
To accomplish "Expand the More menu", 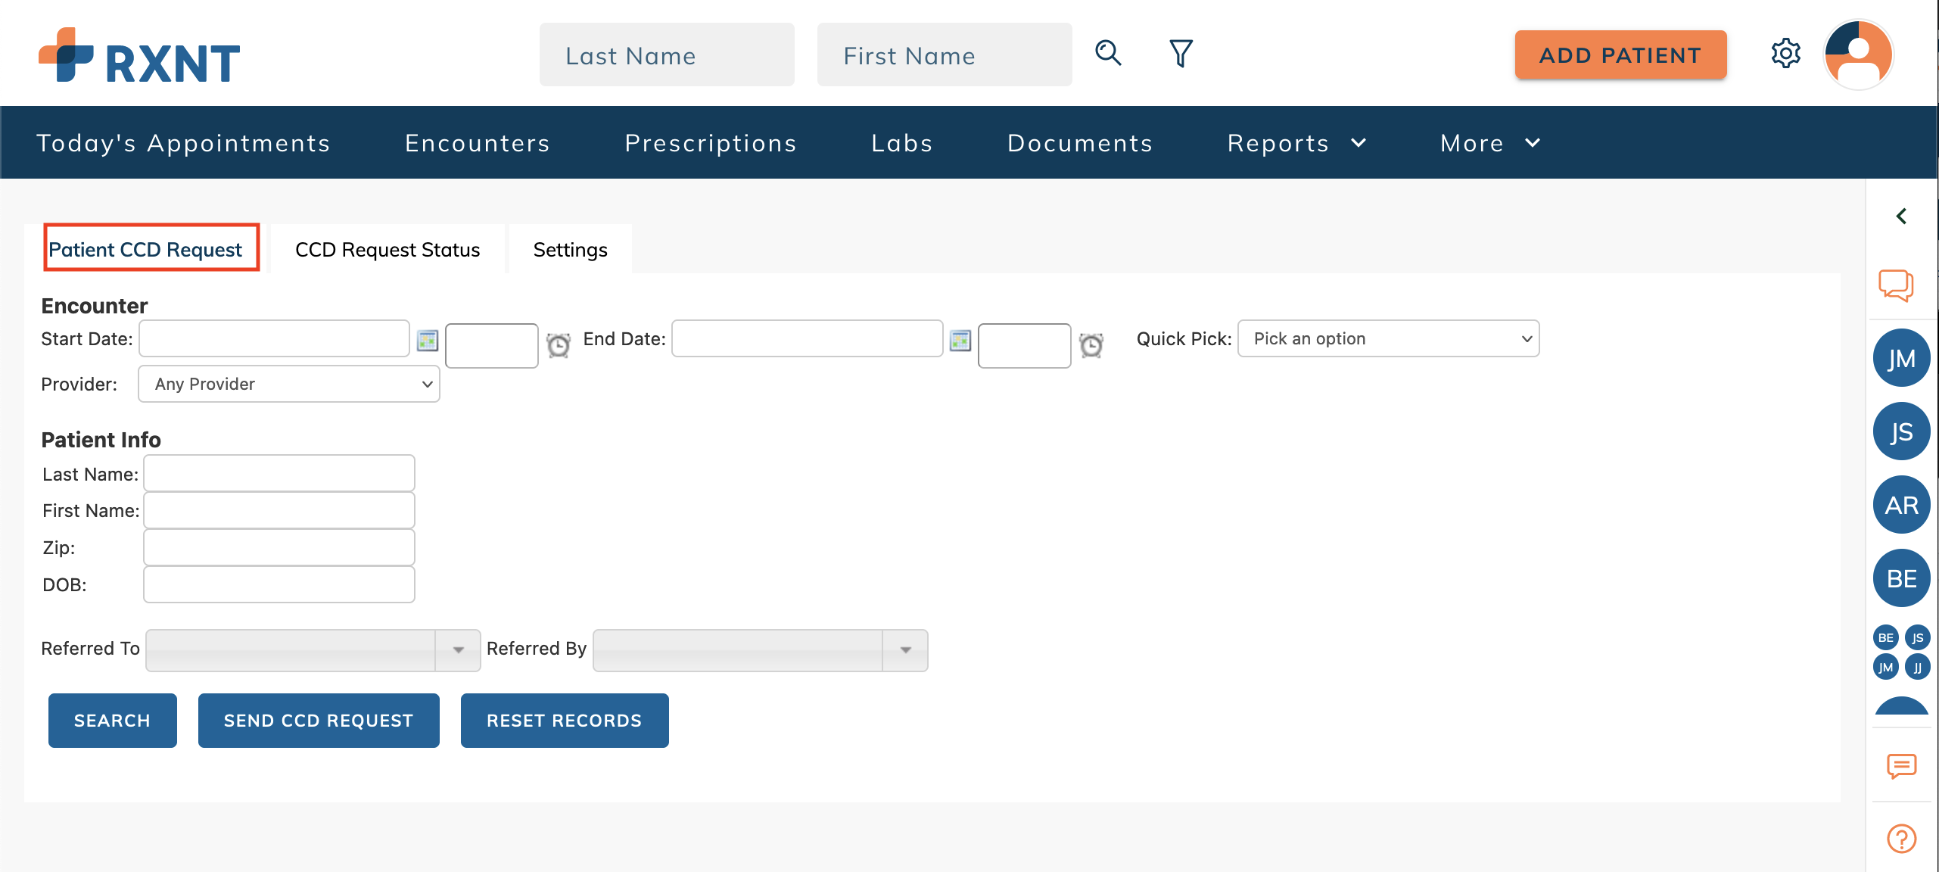I will pos(1489,143).
